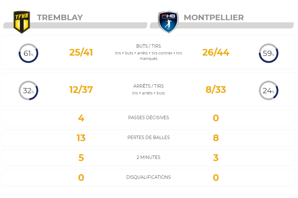This screenshot has width=298, height=198.
Task: Select the TREMBLAY team name heading
Action: pyautogui.click(x=60, y=17)
